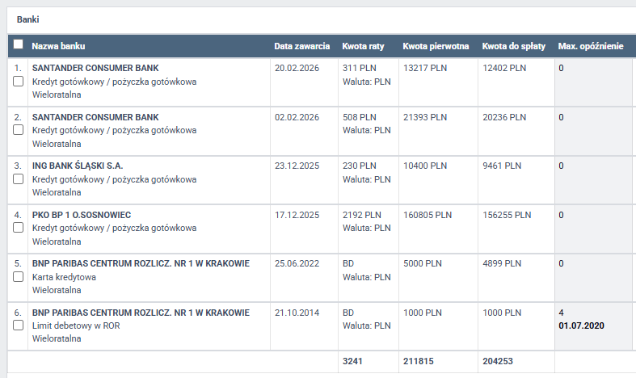Check the box for row 2 Santander Consumer Bank
The width and height of the screenshot is (636, 378).
click(19, 130)
